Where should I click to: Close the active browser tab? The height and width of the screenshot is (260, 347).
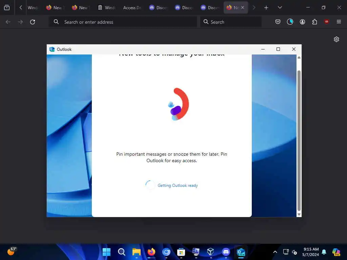tap(243, 7)
